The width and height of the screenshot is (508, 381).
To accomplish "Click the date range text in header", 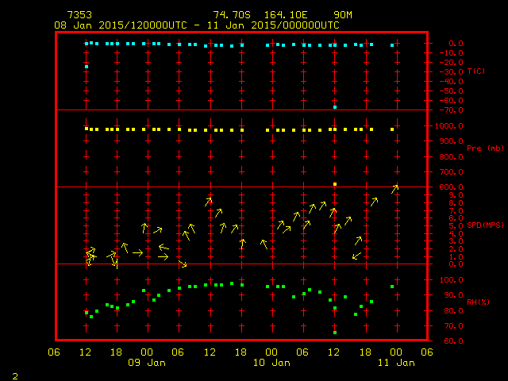I will [x=197, y=25].
